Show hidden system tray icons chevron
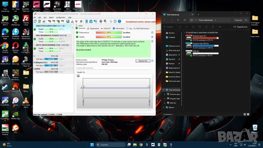This screenshot has height=148, width=263. coord(231,145)
